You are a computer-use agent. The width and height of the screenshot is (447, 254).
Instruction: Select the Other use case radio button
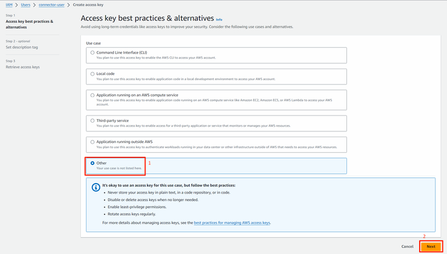(x=92, y=163)
